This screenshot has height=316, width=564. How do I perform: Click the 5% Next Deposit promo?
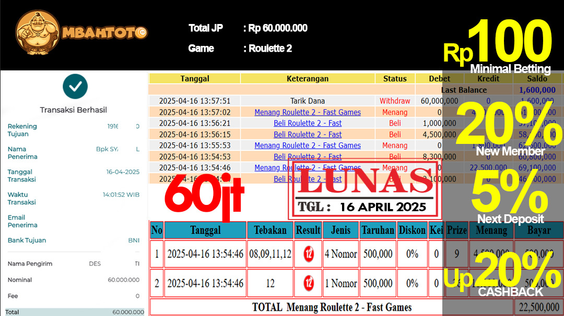(509, 196)
